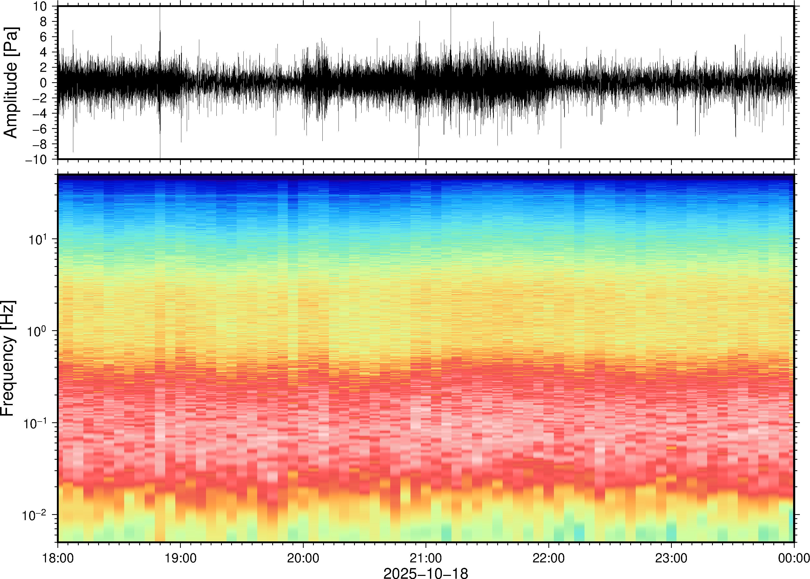Click the 23:00 time axis label
810x579 pixels.
pos(671,558)
